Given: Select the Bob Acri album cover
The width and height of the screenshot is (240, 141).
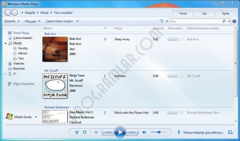Looking at the screenshot, I should click(55, 49).
